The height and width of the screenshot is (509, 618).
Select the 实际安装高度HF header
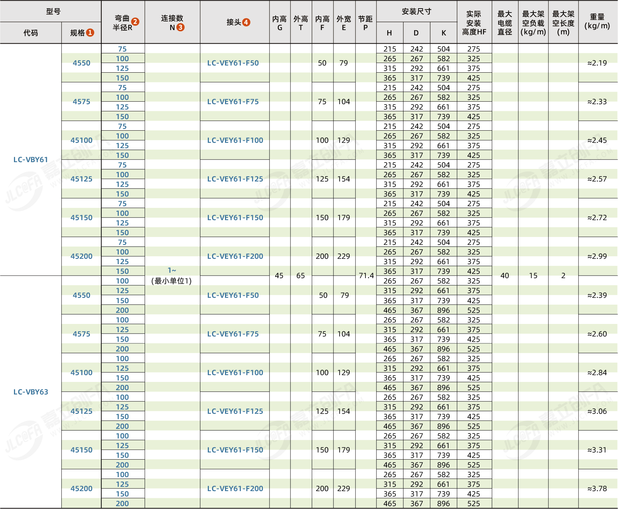(x=474, y=23)
